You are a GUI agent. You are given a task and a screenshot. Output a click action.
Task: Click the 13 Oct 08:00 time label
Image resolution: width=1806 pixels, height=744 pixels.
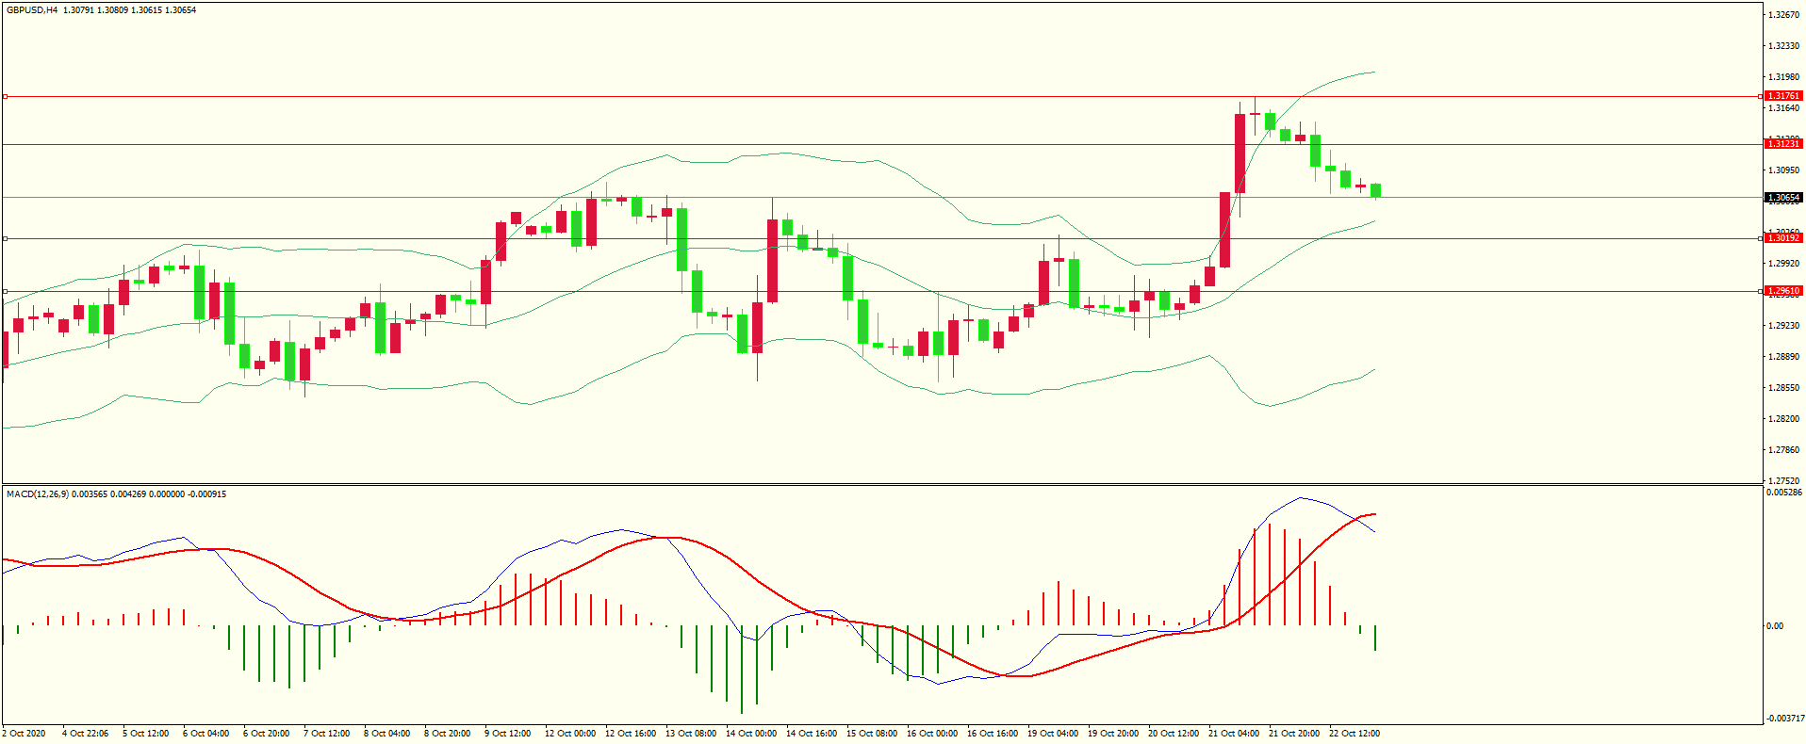point(691,734)
